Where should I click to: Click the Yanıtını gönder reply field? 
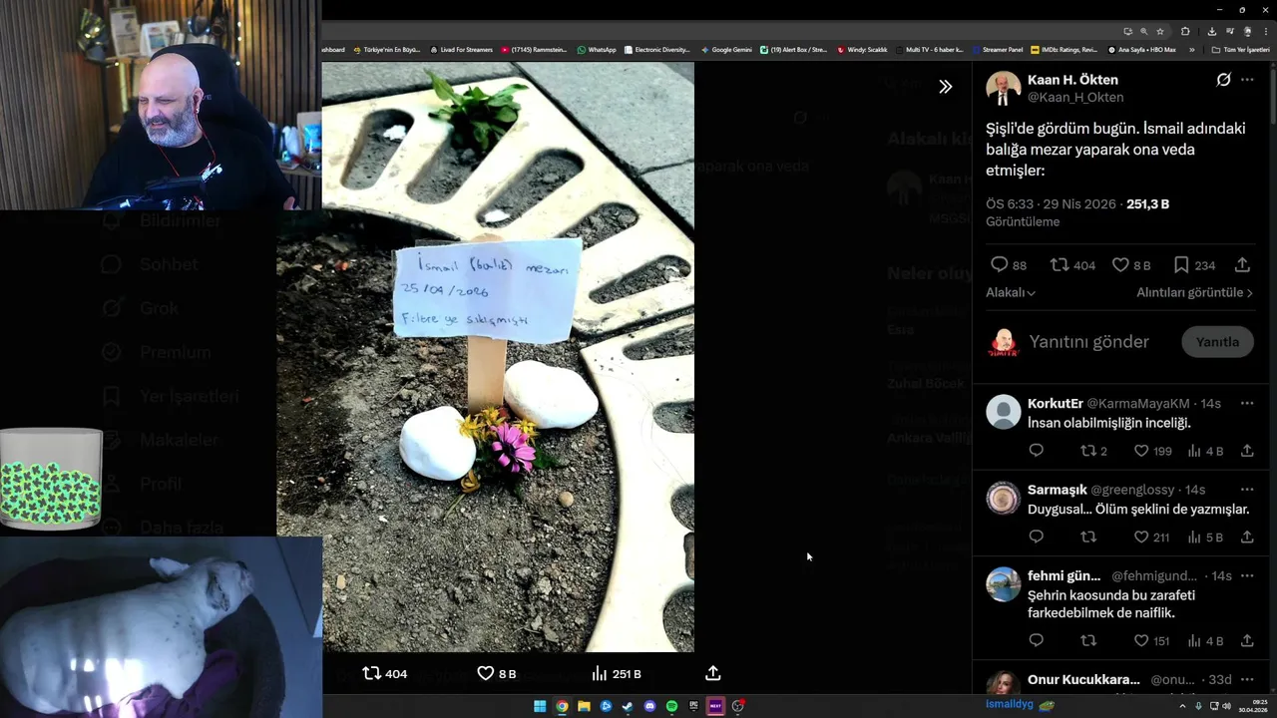tap(1089, 342)
